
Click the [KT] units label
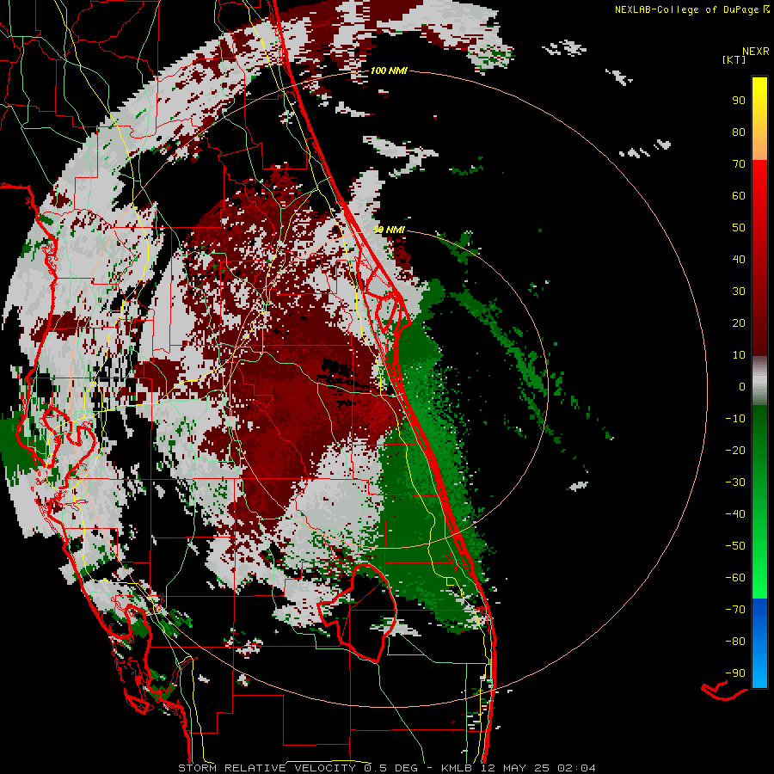[x=734, y=59]
